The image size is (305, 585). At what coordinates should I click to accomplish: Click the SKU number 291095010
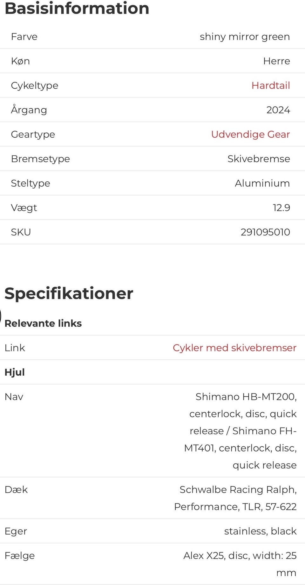click(x=265, y=232)
